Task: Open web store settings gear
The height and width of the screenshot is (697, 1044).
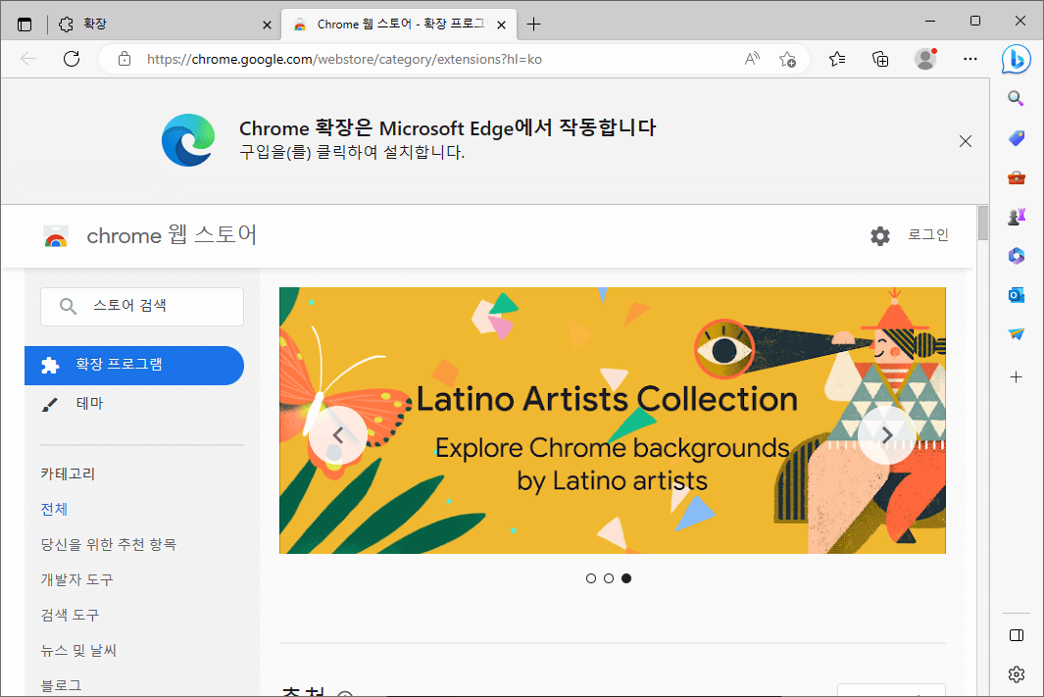Action: click(880, 235)
